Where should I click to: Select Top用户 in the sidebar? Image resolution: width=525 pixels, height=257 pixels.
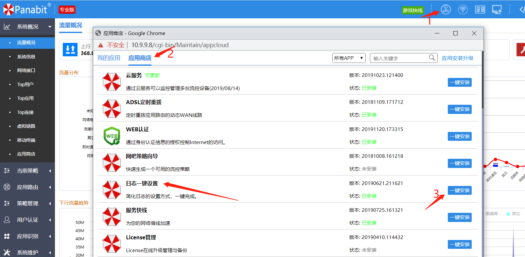point(25,84)
